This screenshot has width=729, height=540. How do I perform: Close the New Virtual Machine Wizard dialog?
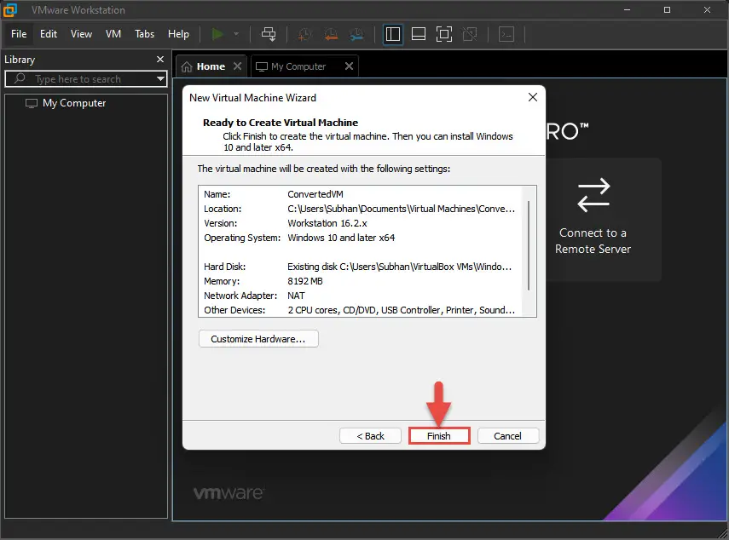pos(533,97)
